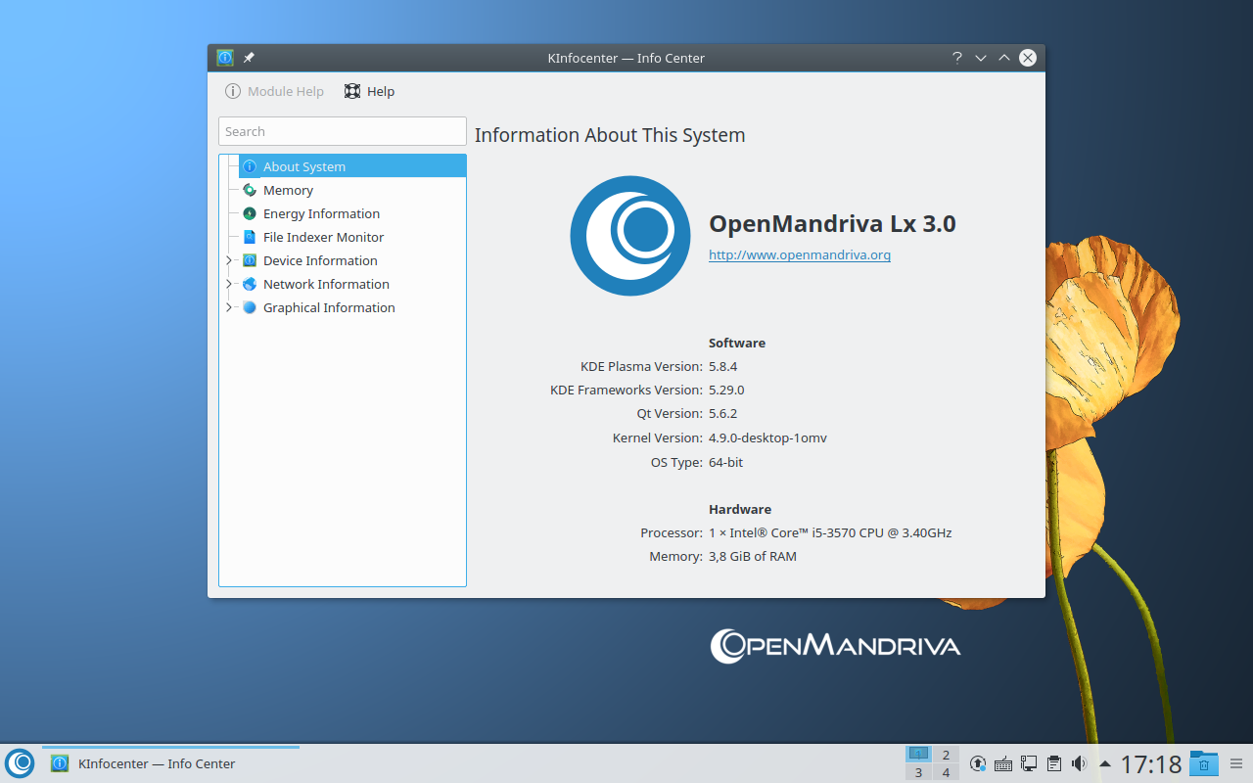This screenshot has width=1253, height=783.
Task: Click the Search input field
Action: [342, 131]
